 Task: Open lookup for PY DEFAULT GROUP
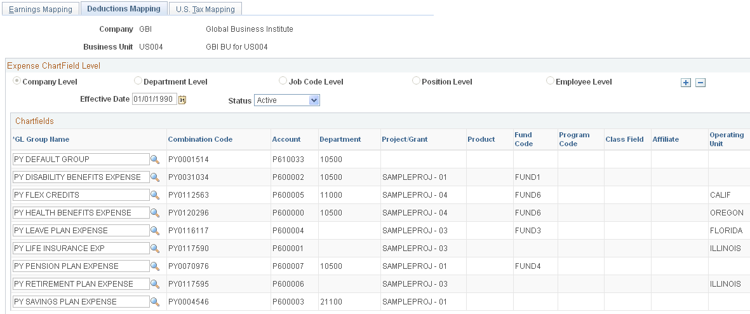[x=155, y=160]
